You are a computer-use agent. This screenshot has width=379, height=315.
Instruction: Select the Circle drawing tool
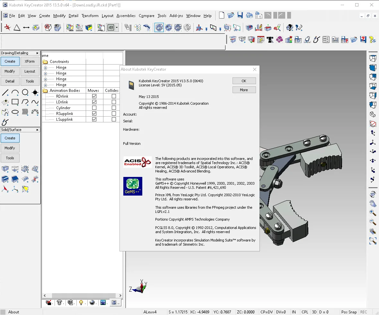click(25, 92)
